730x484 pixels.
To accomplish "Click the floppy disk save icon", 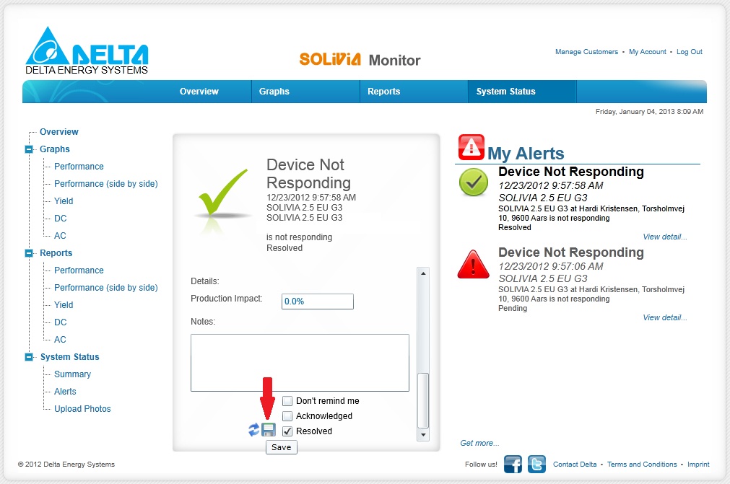I will 268,430.
